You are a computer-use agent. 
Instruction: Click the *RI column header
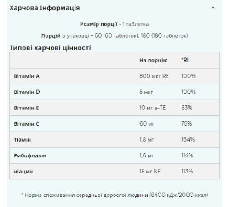point(185,60)
